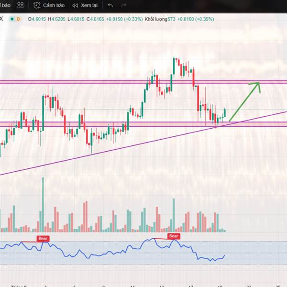This screenshot has height=287, width=287.
Task: Click the right Bear divergence label
Action: (x=174, y=236)
